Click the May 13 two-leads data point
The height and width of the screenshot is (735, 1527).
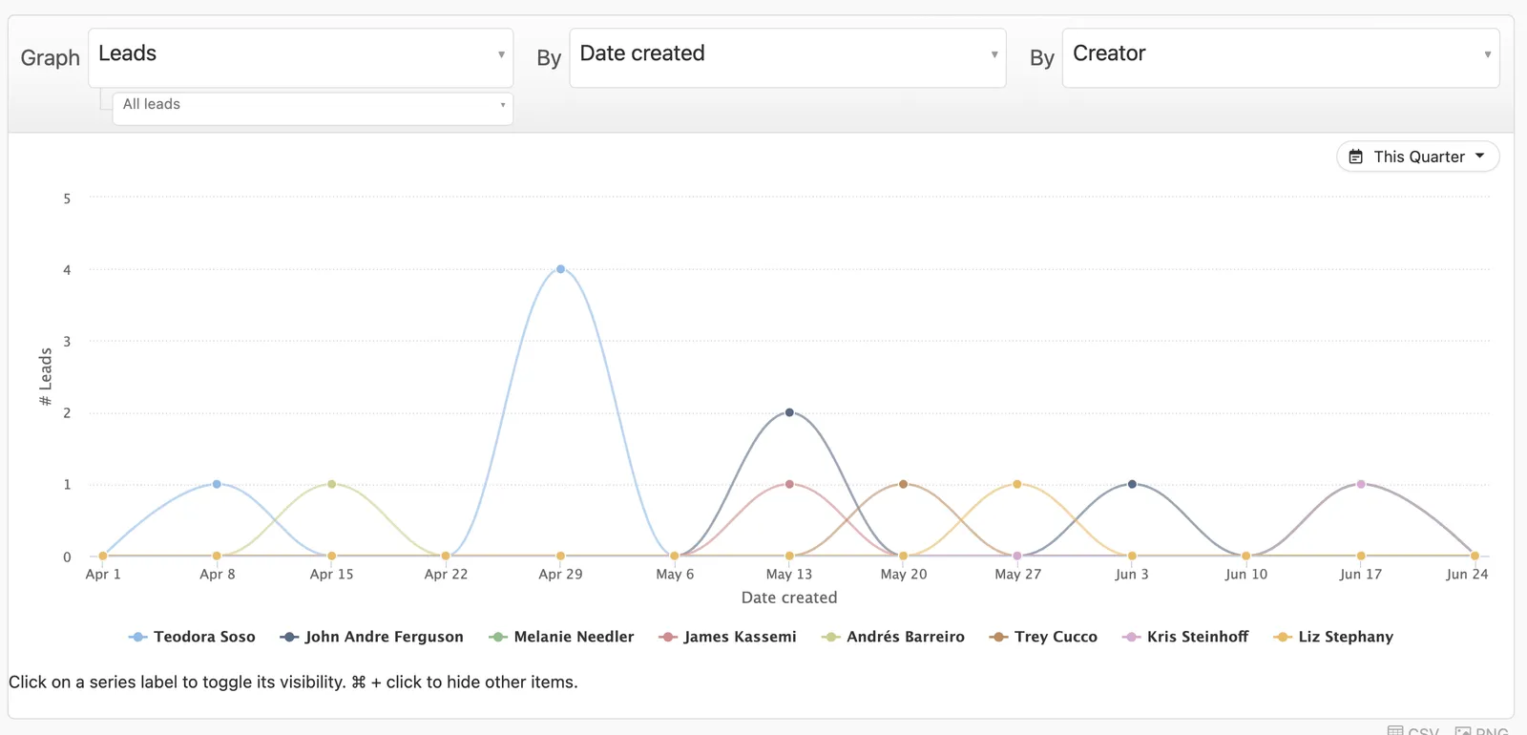pyautogui.click(x=789, y=412)
